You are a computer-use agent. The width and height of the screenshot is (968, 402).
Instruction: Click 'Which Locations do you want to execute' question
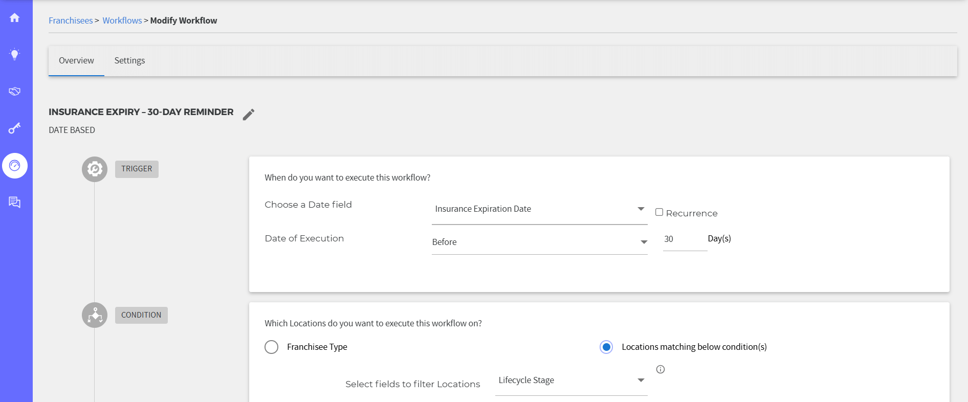[x=373, y=323]
